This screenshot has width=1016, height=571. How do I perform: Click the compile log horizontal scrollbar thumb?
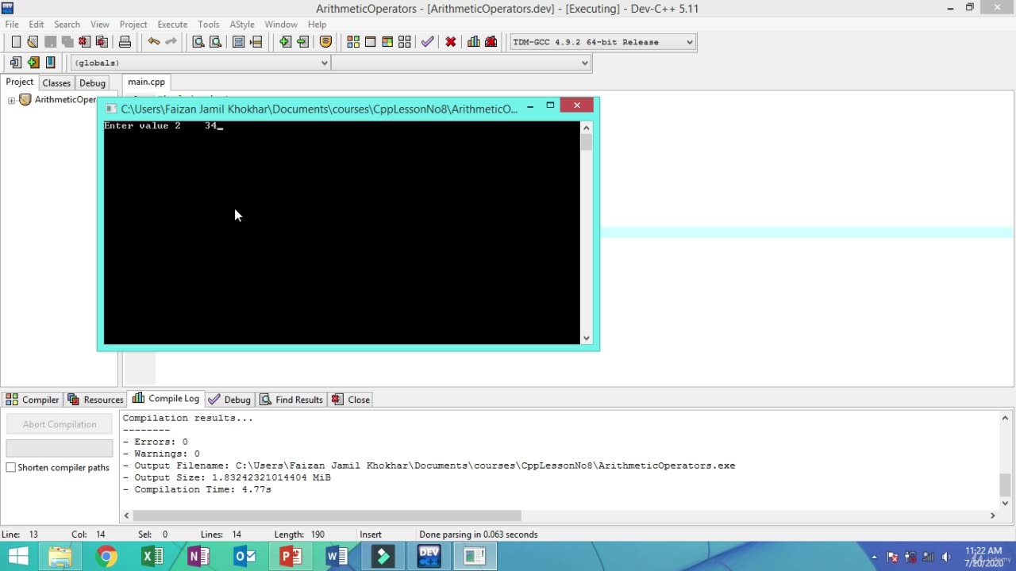(x=327, y=515)
